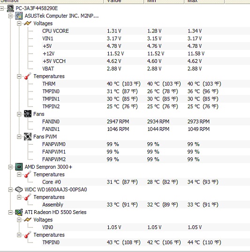Screen dimensions: 250x252
Task: Collapse the ASUSTek Voltages group
Action: point(19,23)
